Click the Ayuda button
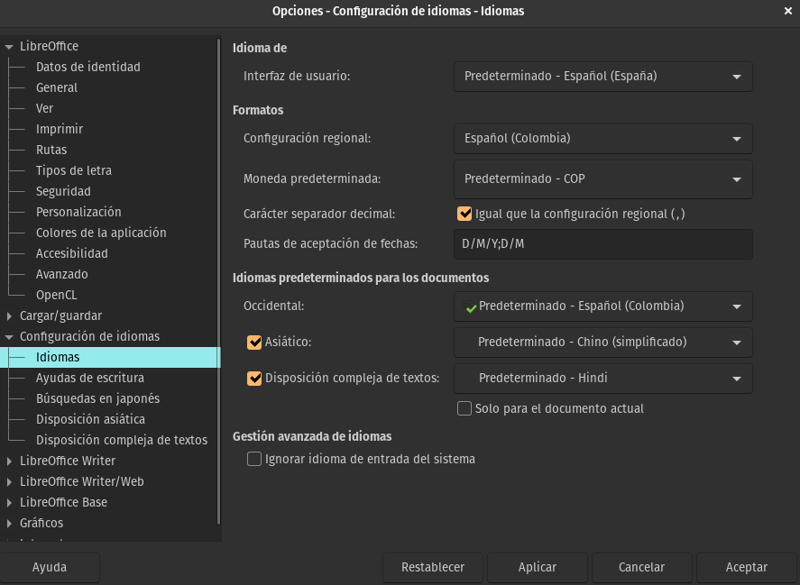The height and width of the screenshot is (585, 800). [x=50, y=568]
